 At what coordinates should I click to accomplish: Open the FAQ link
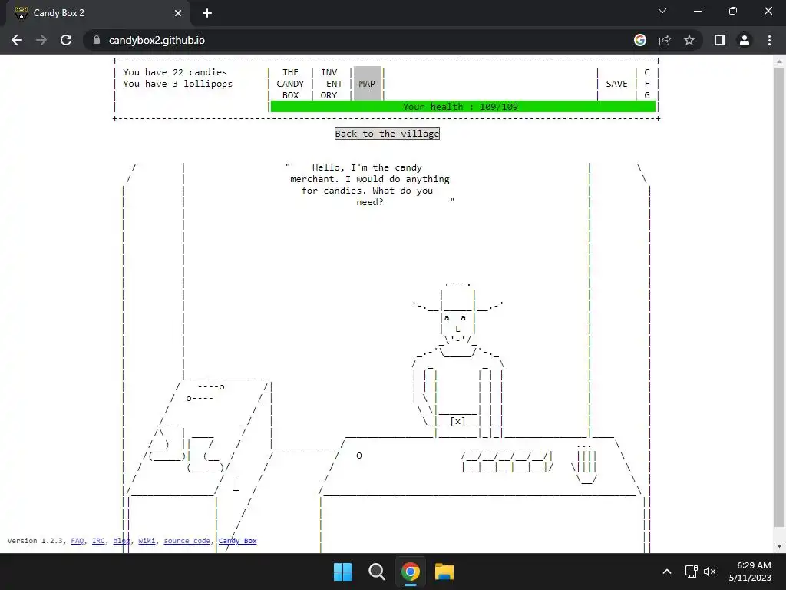(x=78, y=541)
